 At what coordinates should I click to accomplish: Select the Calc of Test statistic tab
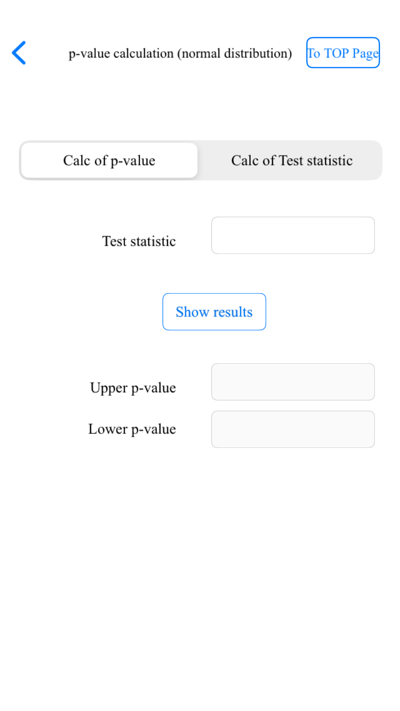tap(292, 160)
